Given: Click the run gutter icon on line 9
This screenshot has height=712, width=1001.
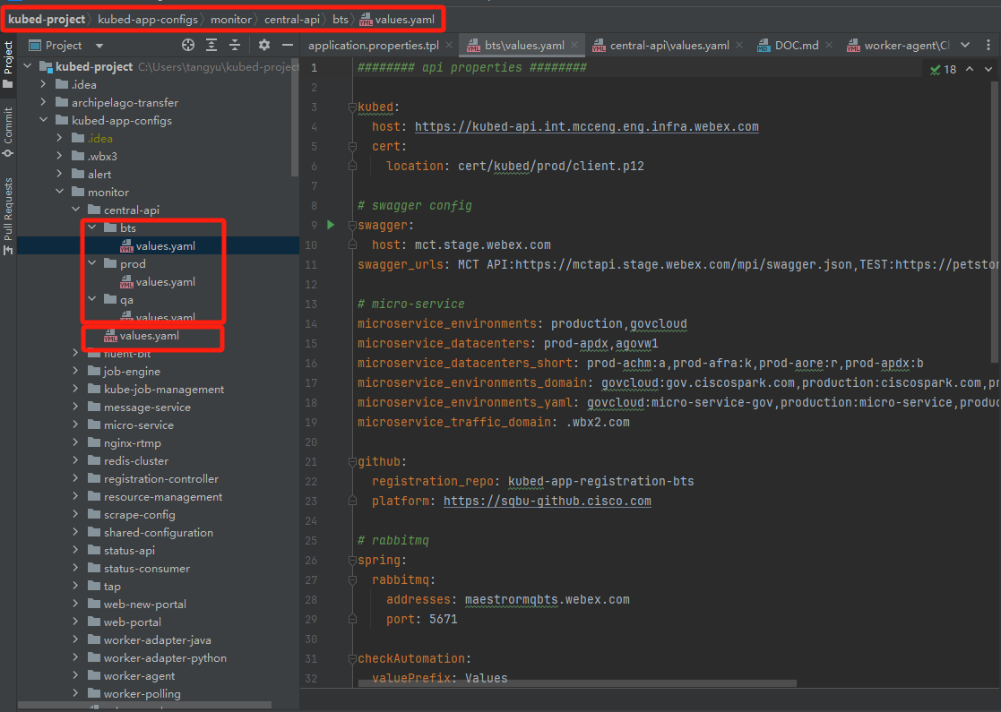Looking at the screenshot, I should 331,225.
